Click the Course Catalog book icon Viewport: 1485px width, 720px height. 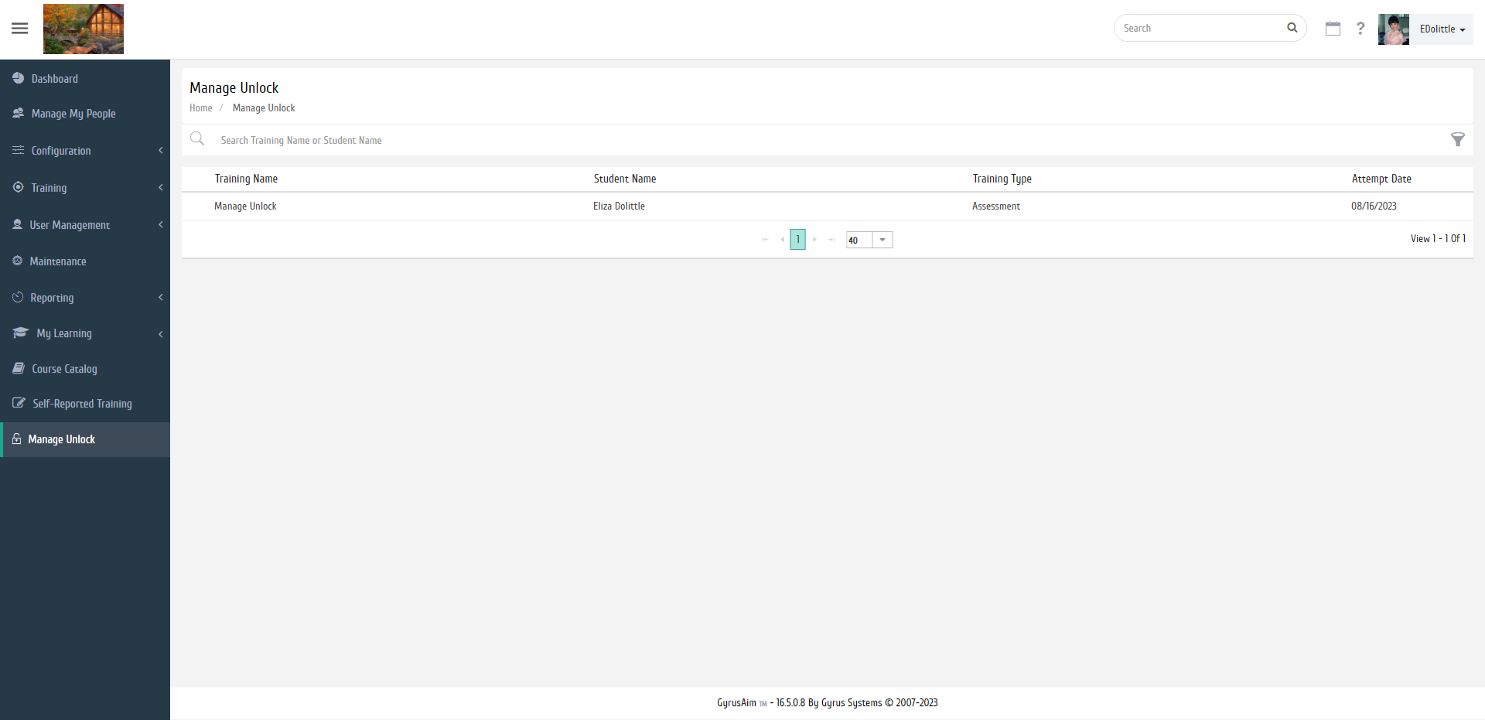19,369
